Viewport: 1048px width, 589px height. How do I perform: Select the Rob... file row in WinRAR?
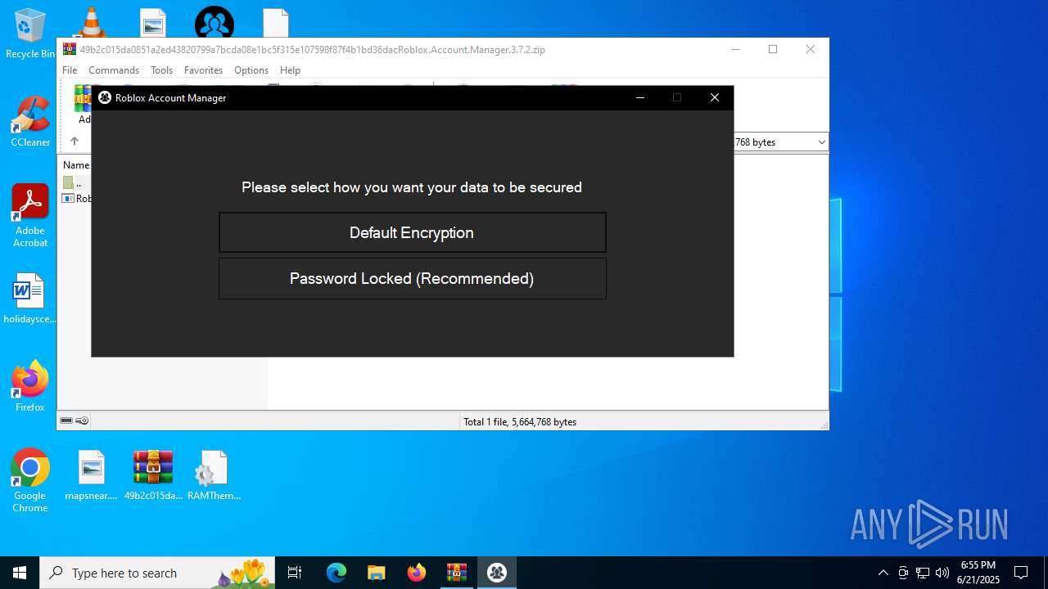(77, 199)
